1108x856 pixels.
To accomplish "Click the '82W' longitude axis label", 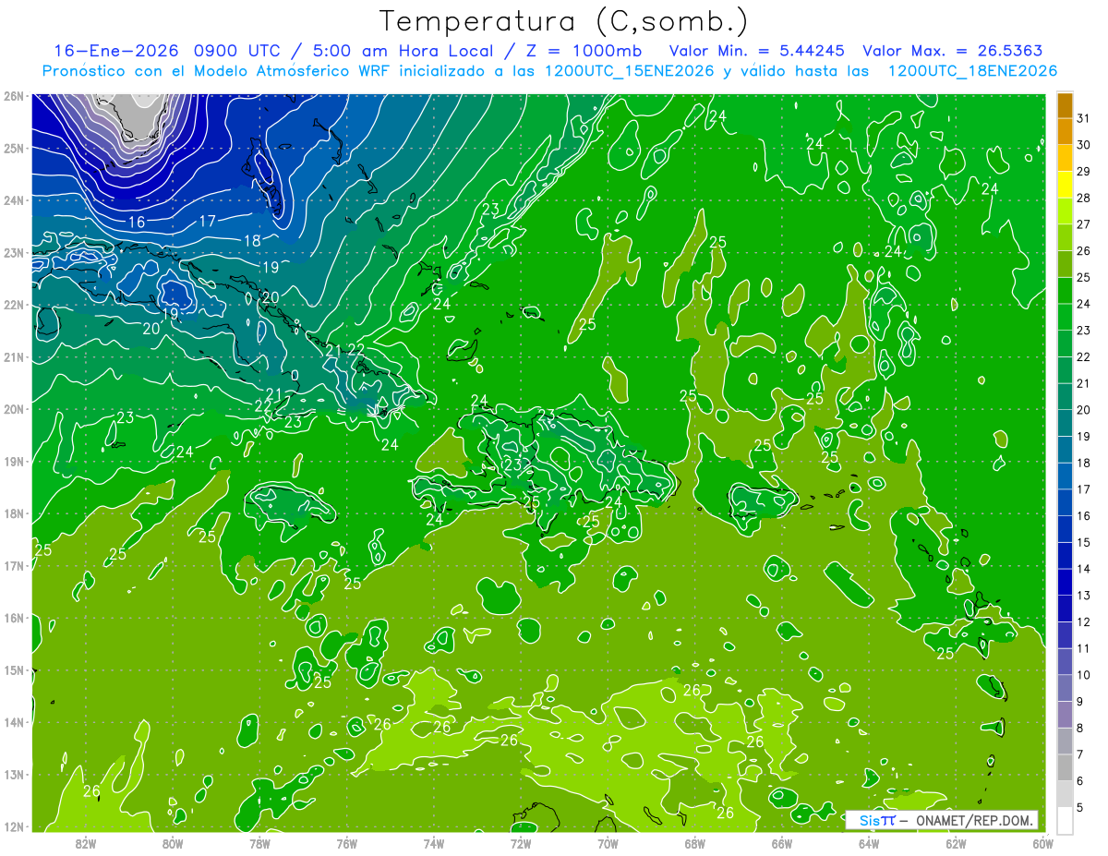I will point(86,843).
